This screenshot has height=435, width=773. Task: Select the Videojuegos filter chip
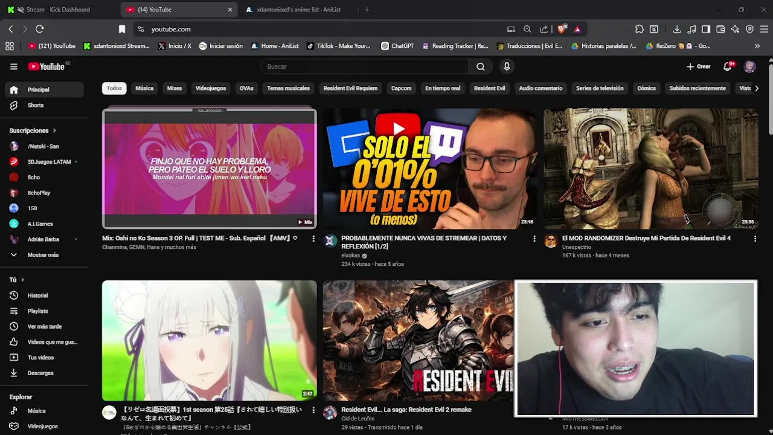click(211, 88)
